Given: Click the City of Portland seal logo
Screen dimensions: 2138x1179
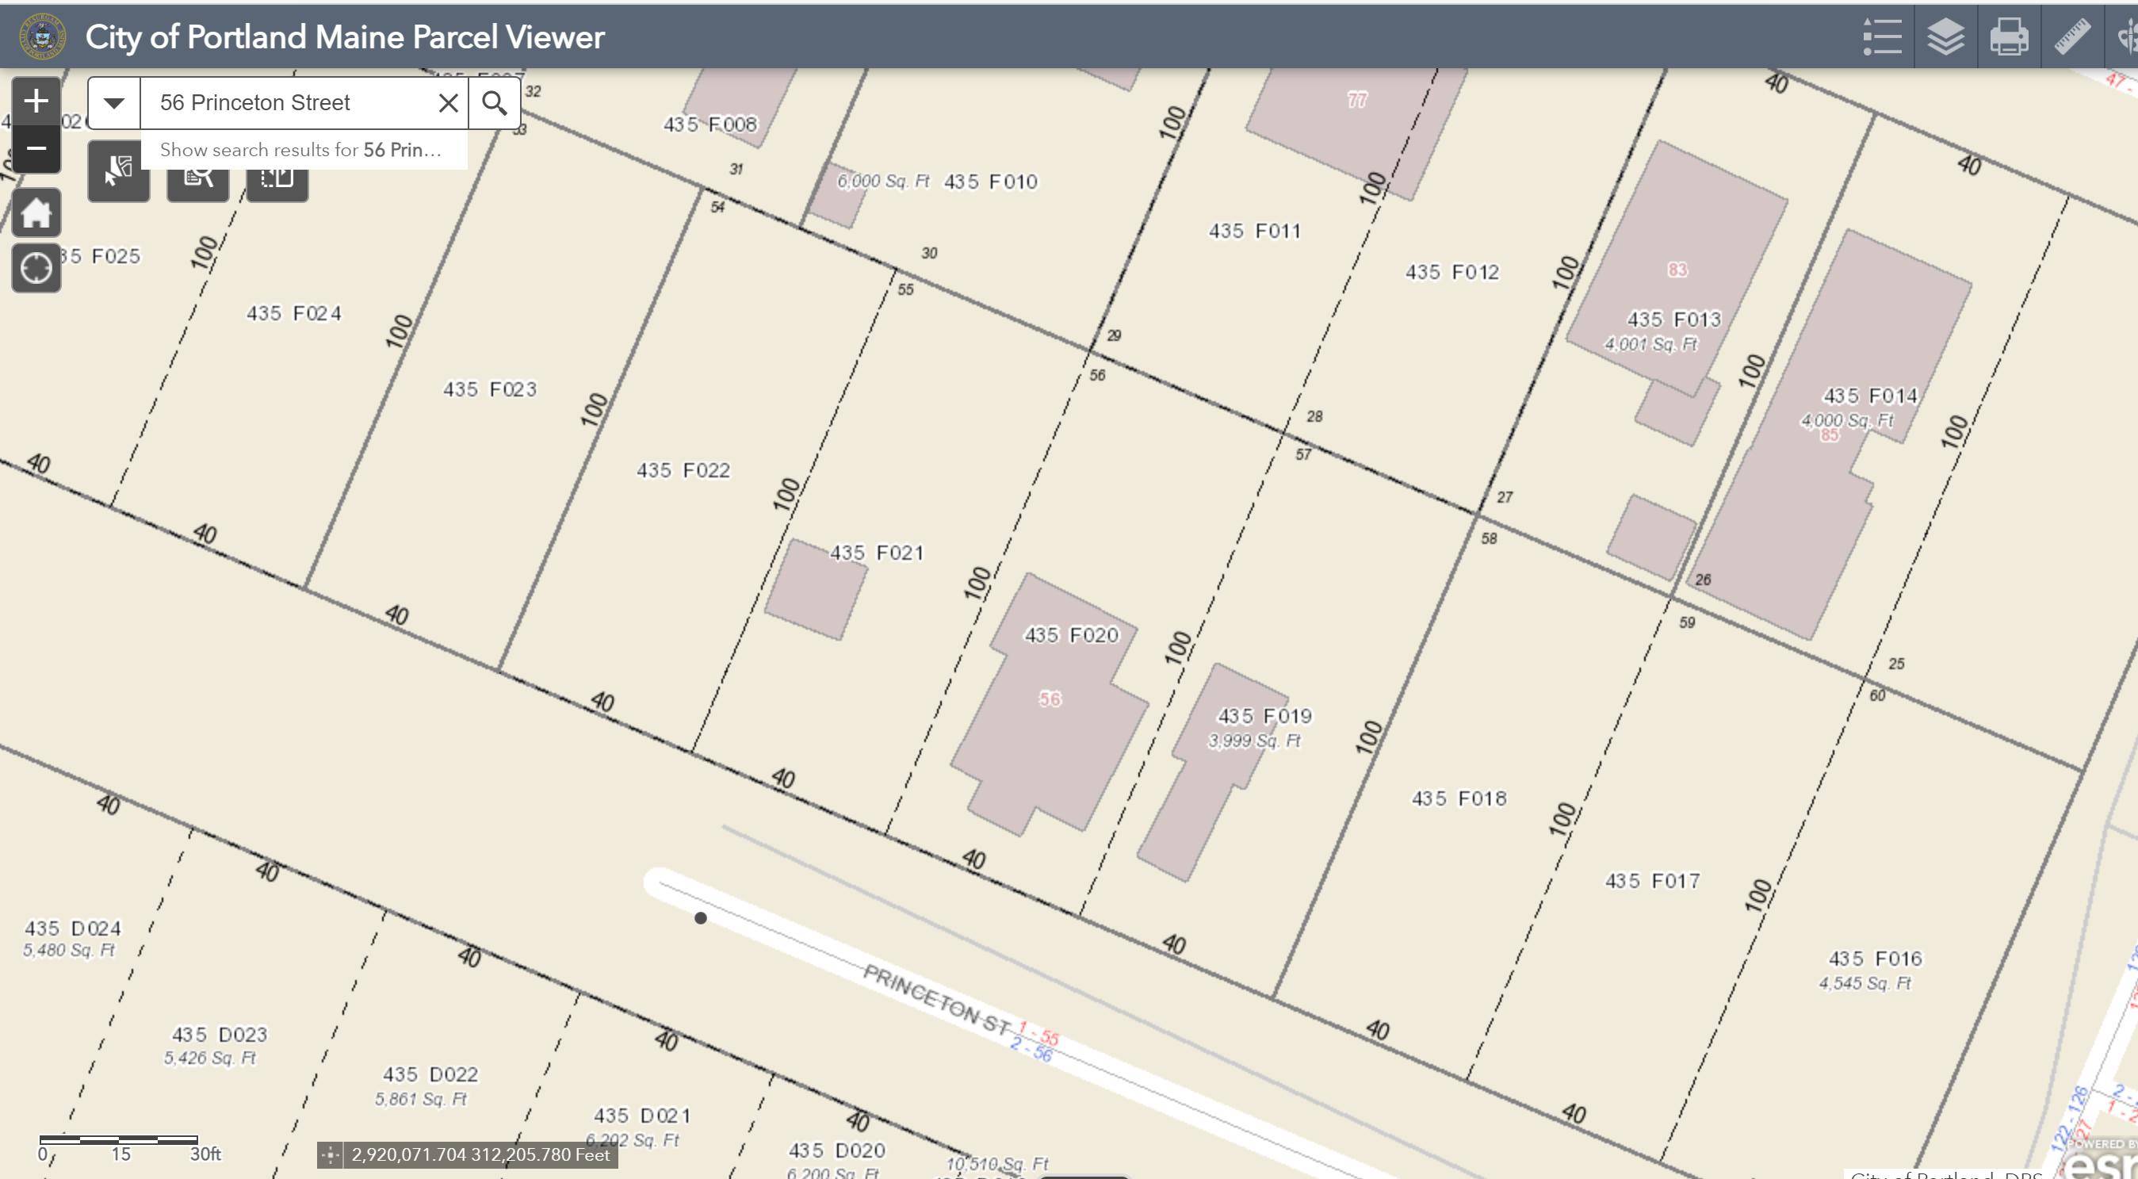Looking at the screenshot, I should coord(41,36).
